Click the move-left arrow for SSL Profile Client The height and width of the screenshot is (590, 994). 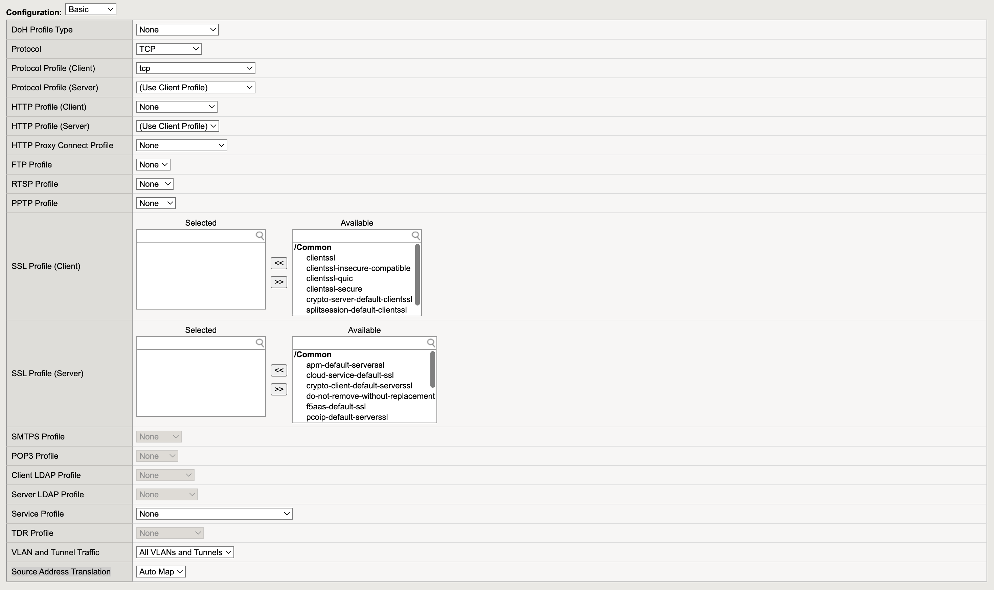[x=279, y=263]
